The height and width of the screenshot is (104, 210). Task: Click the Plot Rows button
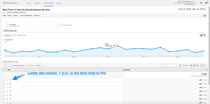[x=7, y=66]
